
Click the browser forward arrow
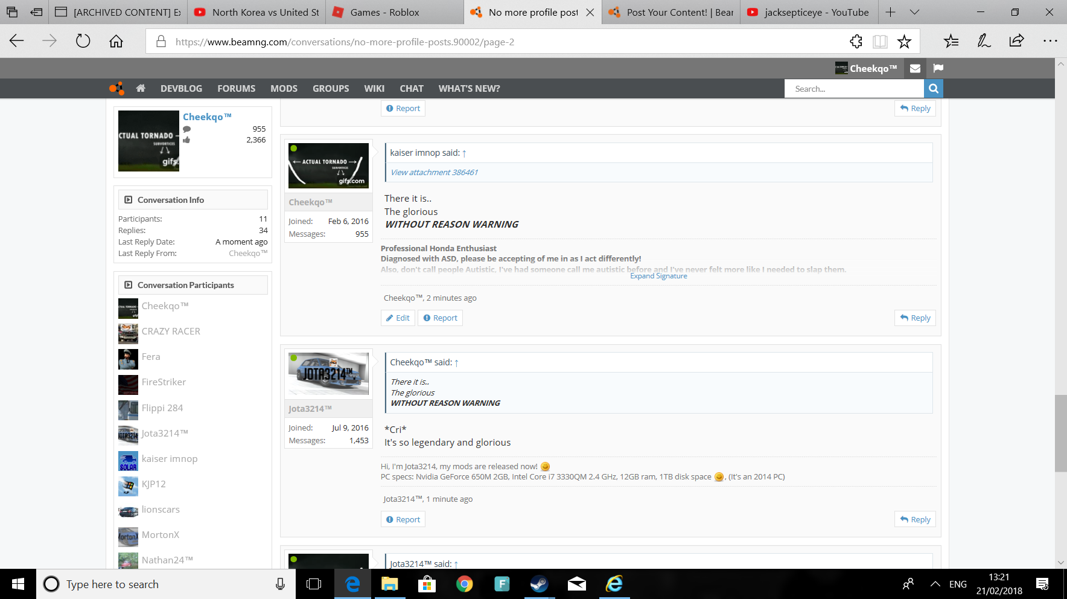coord(49,41)
